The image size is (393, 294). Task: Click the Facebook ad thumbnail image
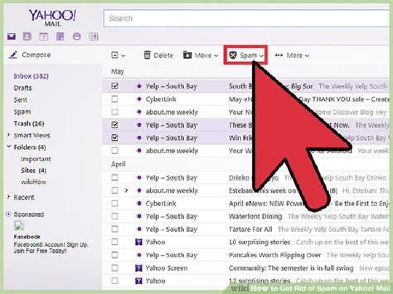click(19, 226)
